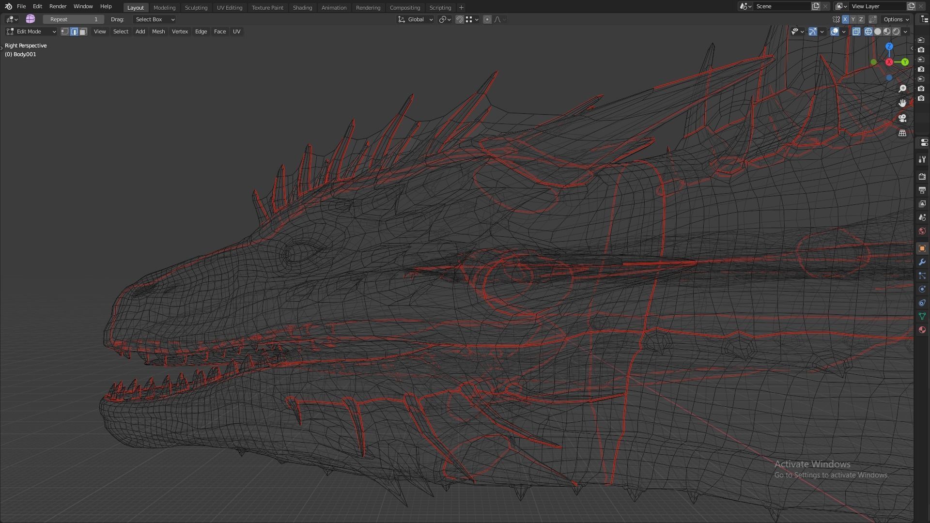930x523 pixels.
Task: Switch to solid shading
Action: coord(878,31)
